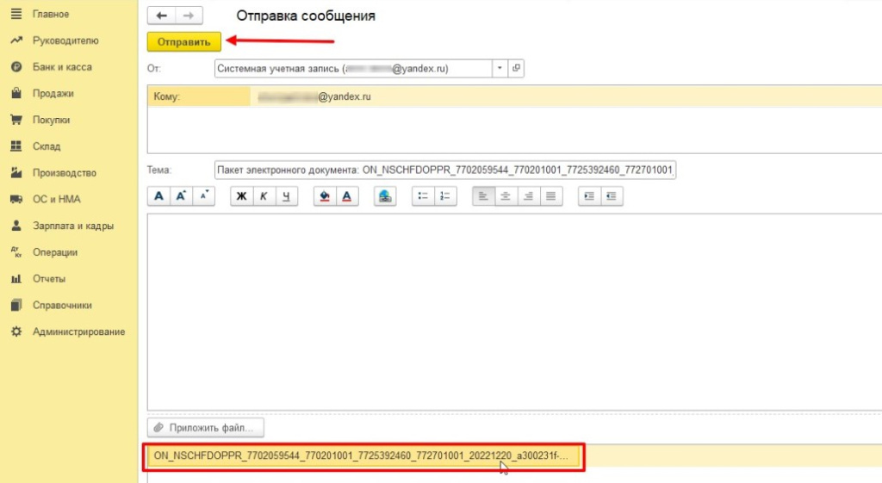Open the Продажи section
The image size is (882, 483).
(53, 93)
